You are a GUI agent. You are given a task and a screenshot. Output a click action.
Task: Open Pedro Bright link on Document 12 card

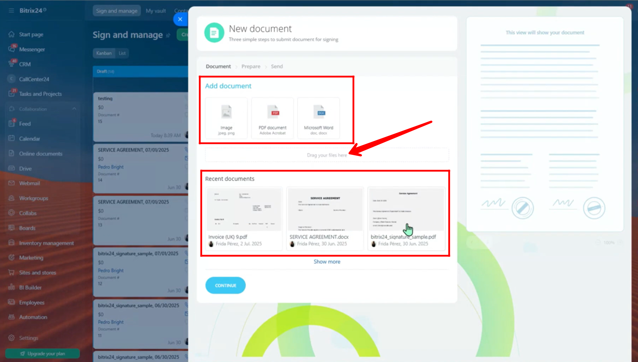111,270
